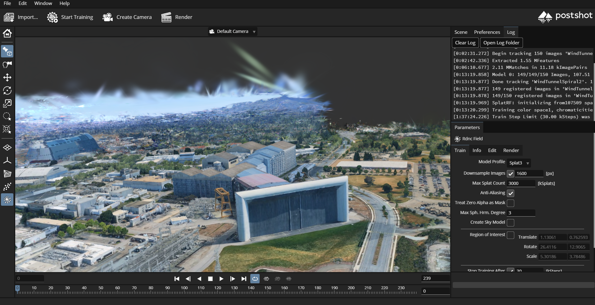Select the rotate tool in sidebar

pyautogui.click(x=7, y=90)
